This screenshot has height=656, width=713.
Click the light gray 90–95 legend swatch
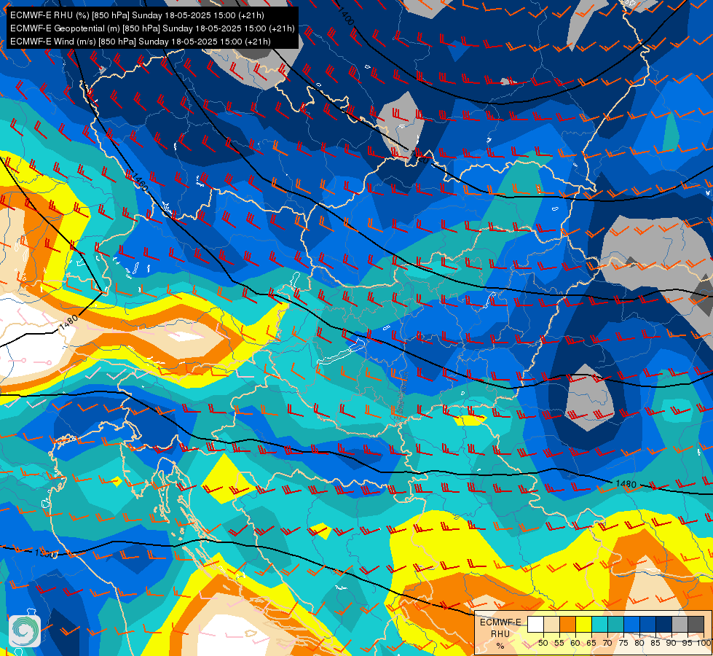coord(679,624)
